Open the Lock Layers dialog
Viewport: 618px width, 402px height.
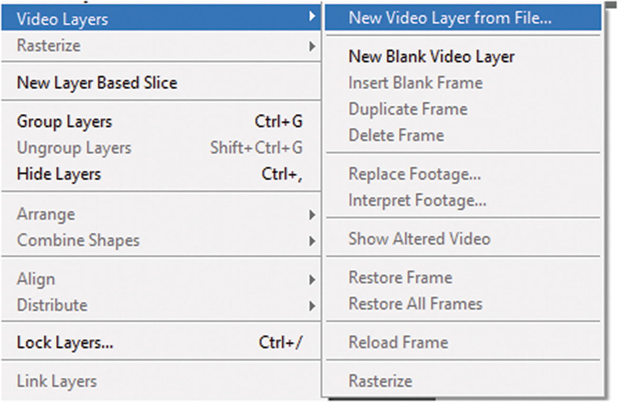point(65,342)
